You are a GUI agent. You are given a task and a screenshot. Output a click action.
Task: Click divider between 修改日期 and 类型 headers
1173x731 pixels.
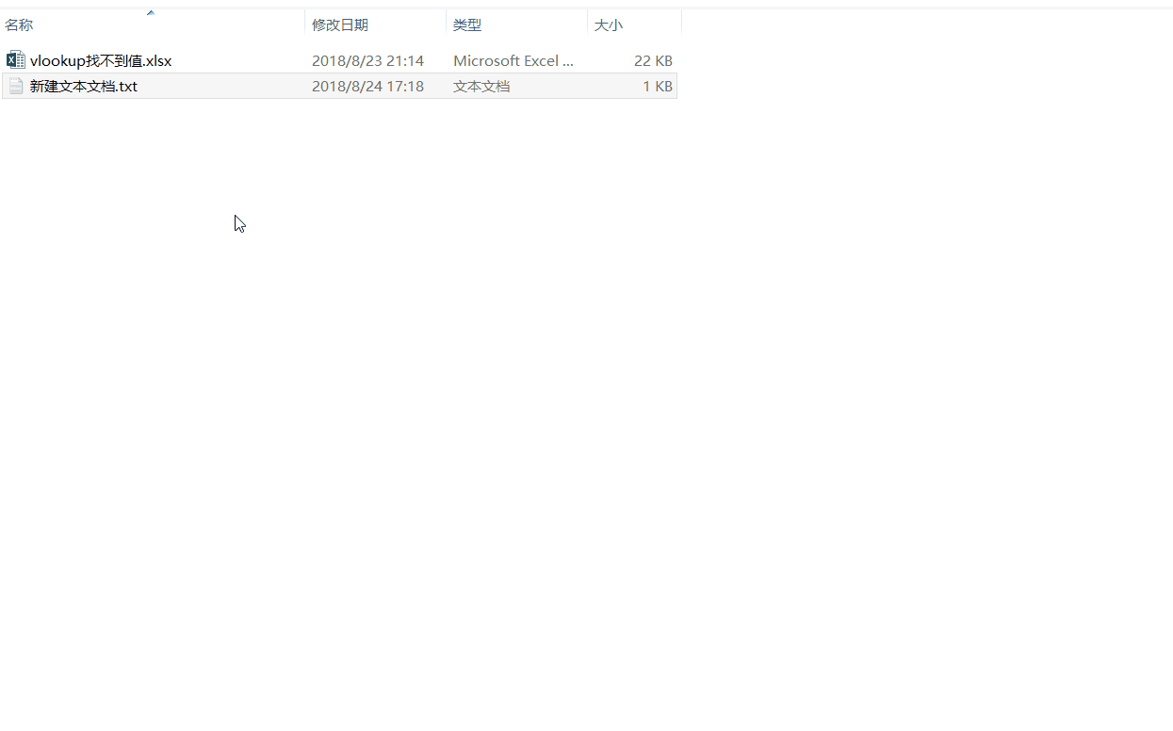(x=446, y=24)
